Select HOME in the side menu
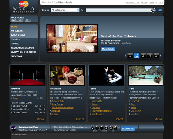The height and width of the screenshot is (139, 173). click(x=14, y=27)
